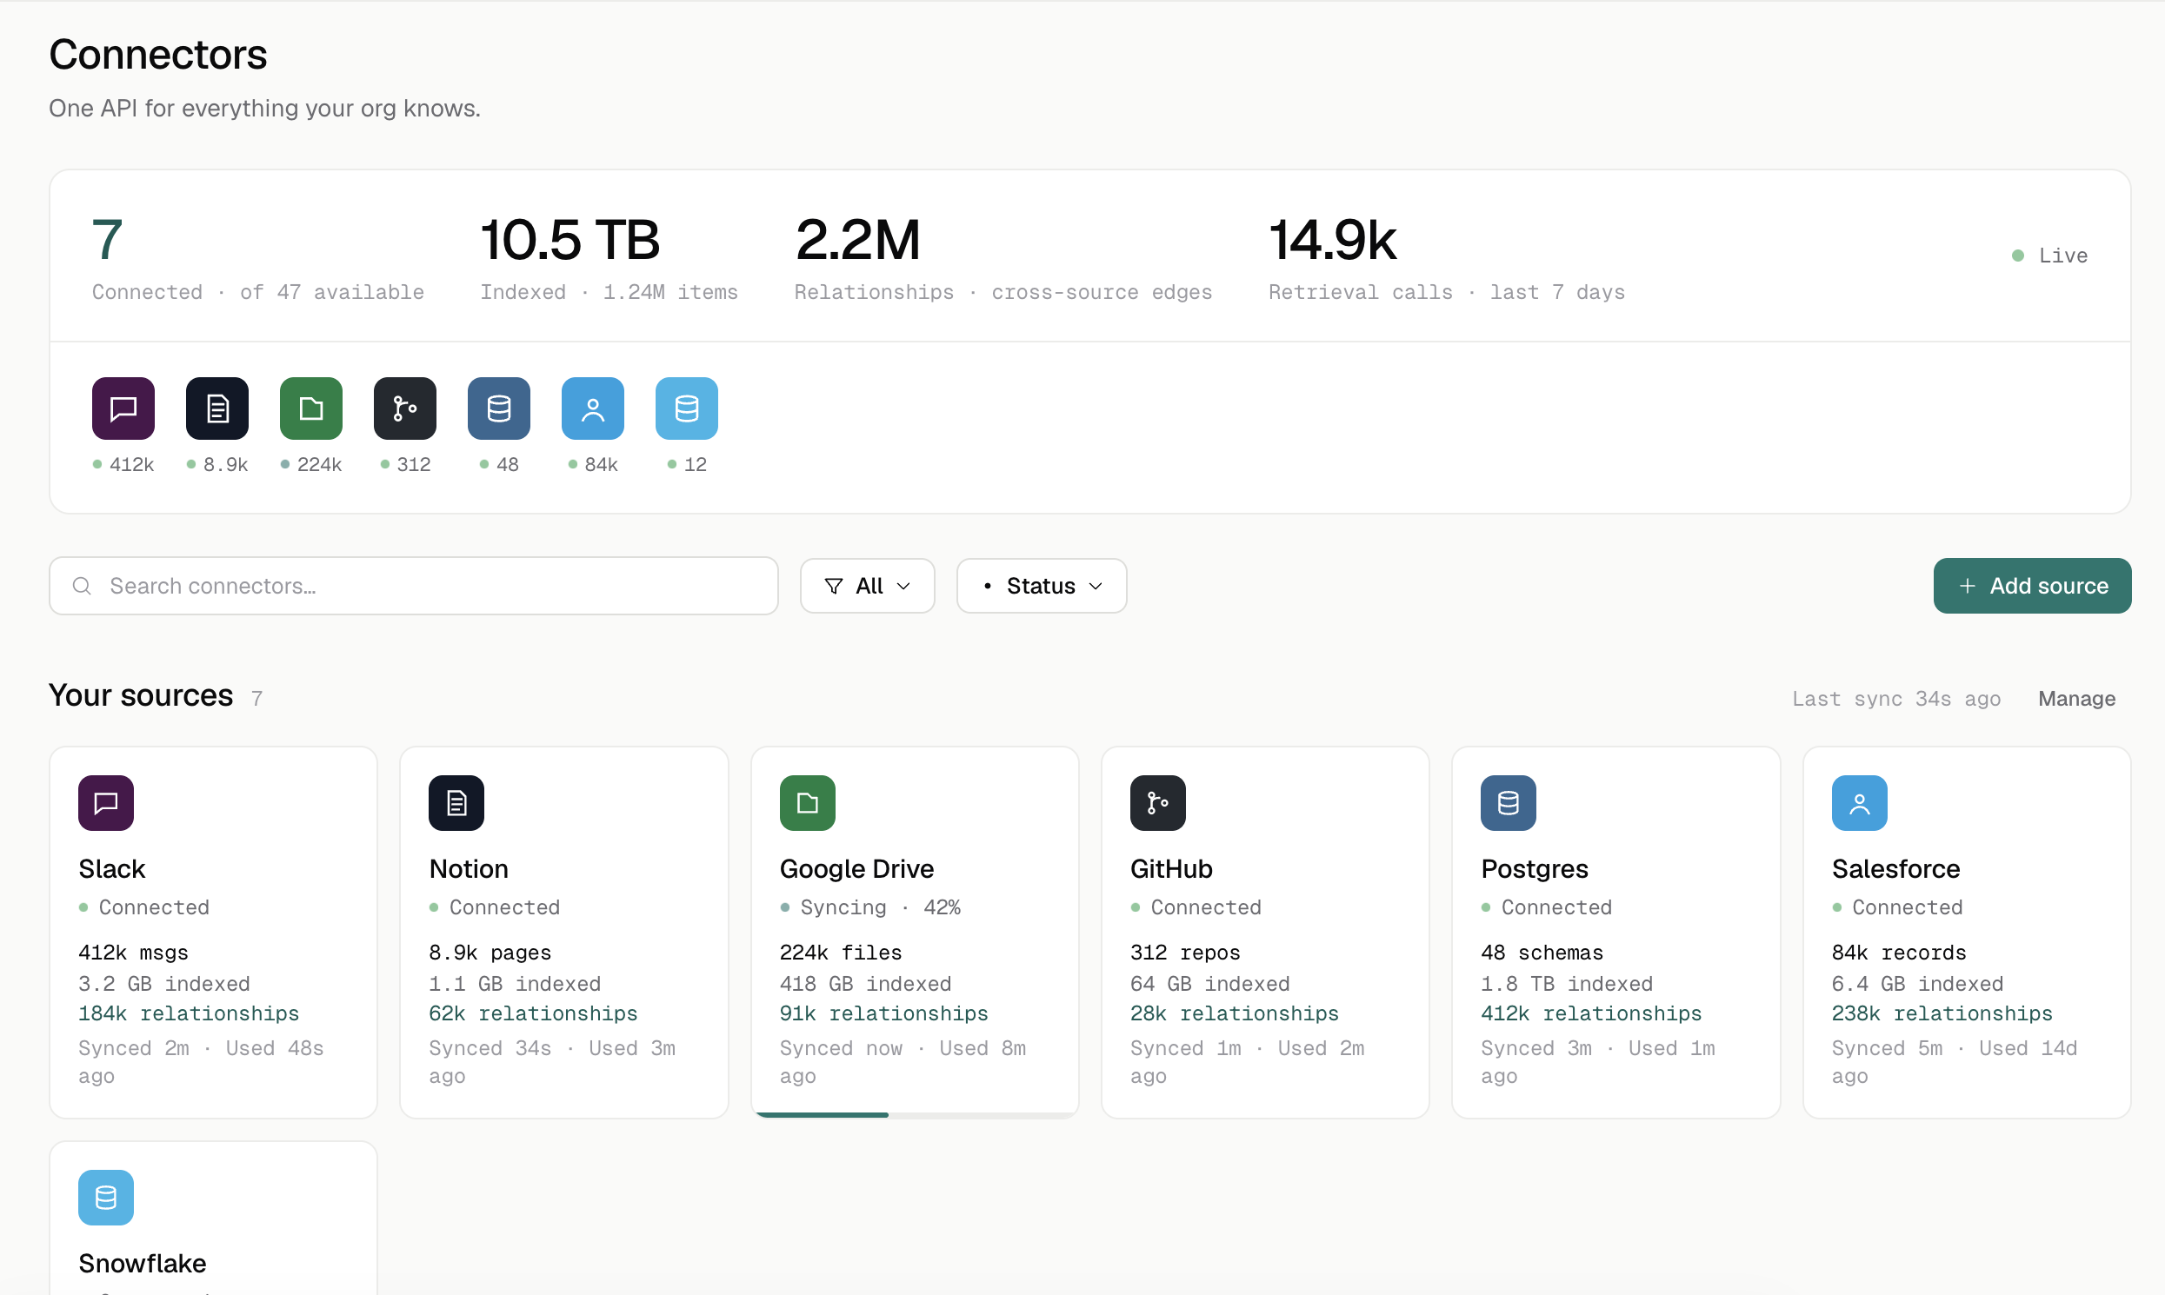Click '184k relationships' on the Slack card

pos(189,1013)
